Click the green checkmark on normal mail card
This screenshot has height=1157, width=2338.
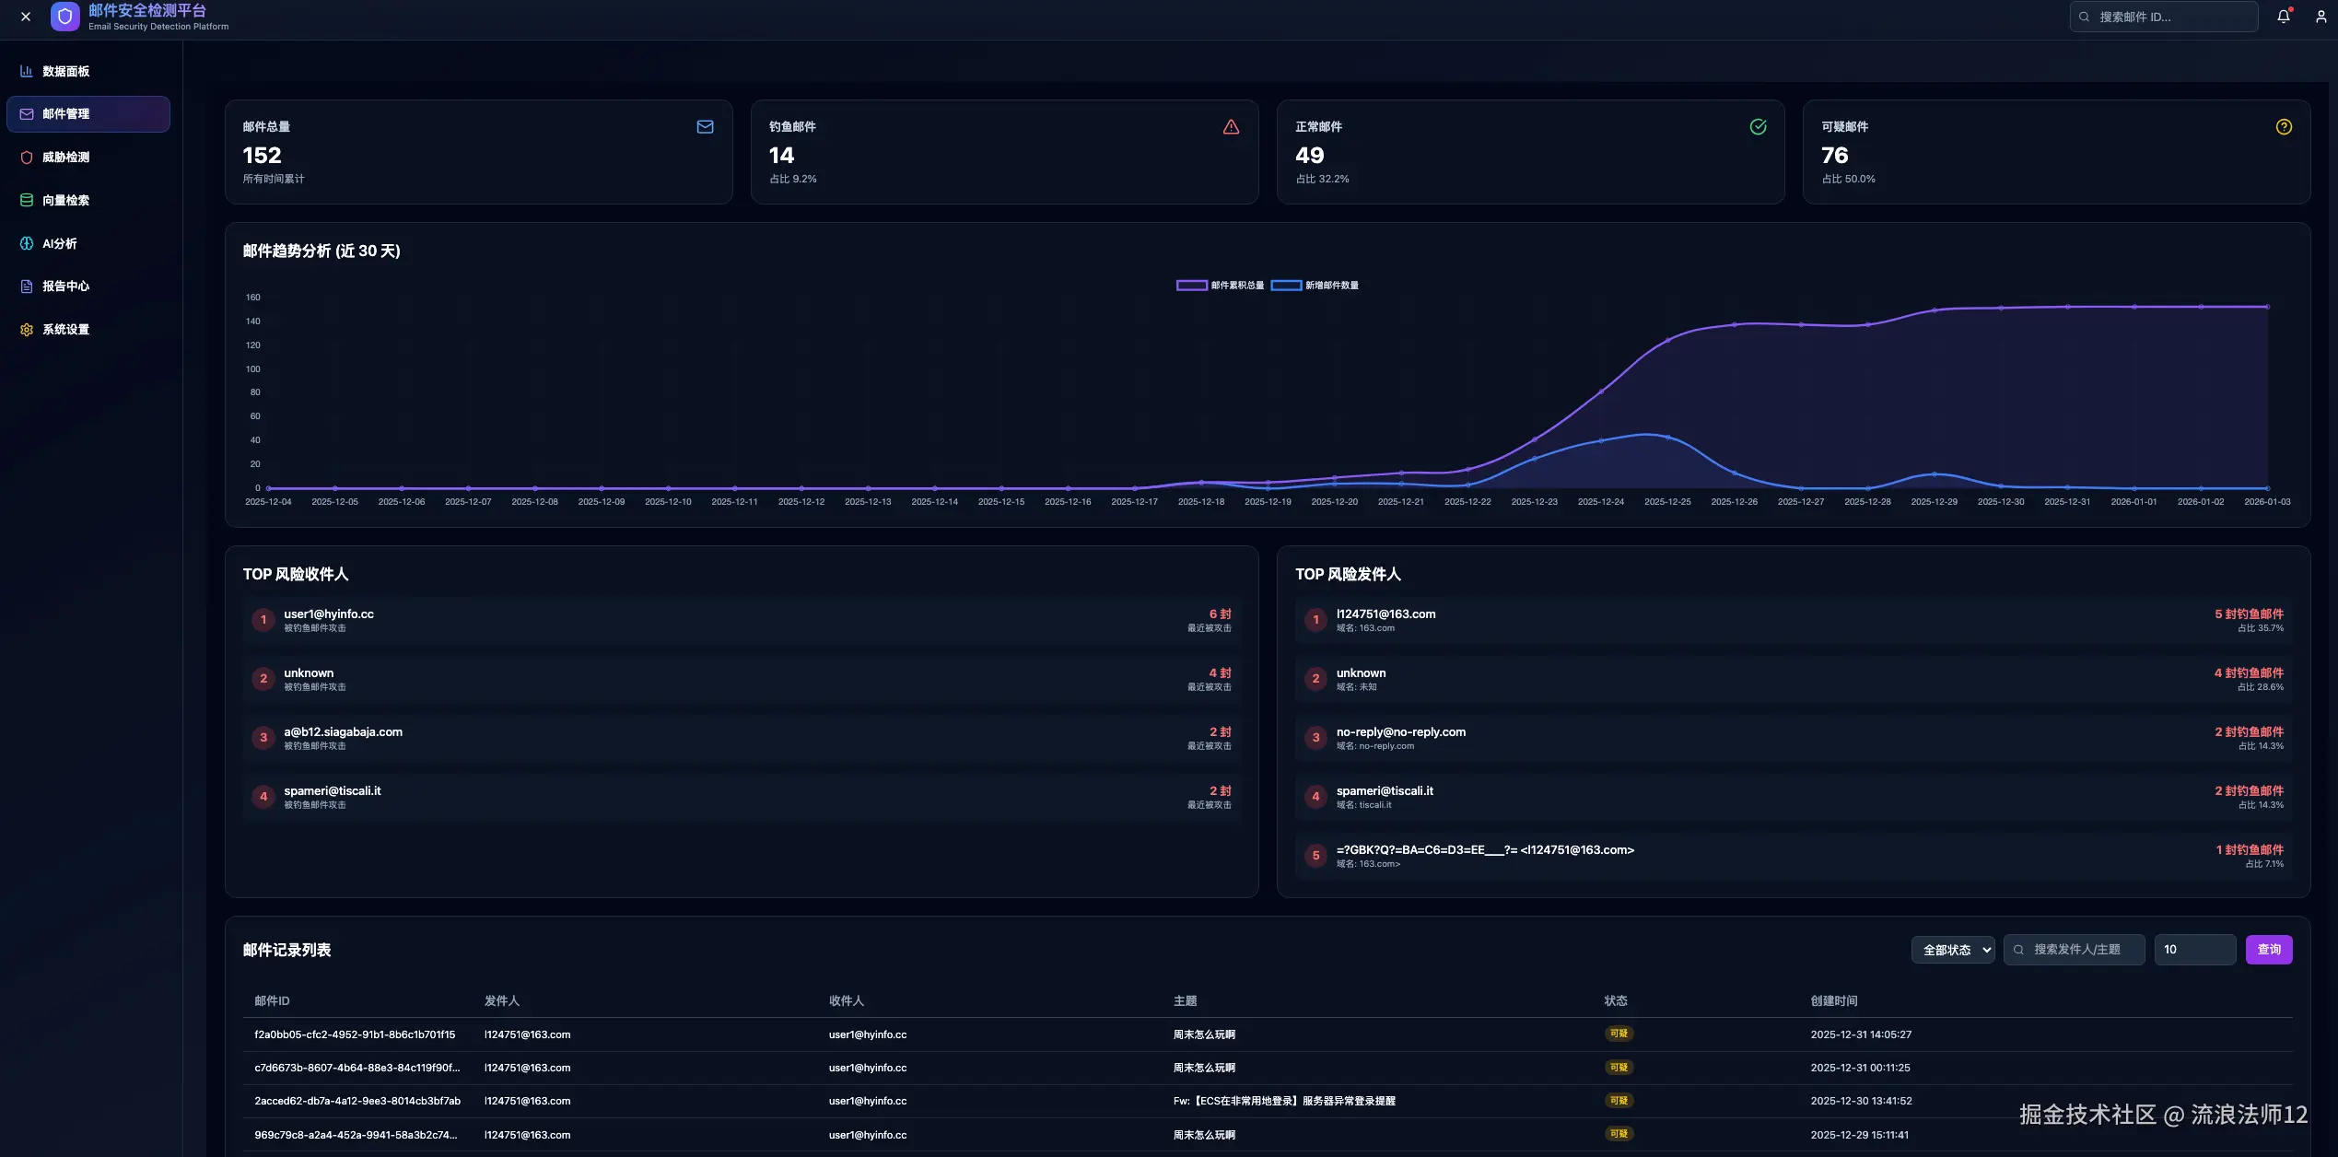click(1758, 127)
